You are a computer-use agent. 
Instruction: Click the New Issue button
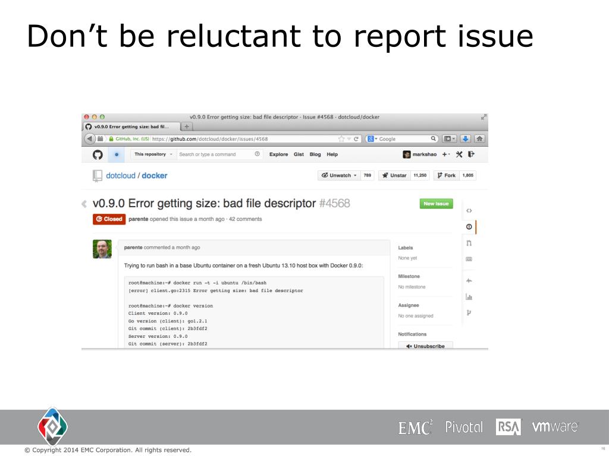point(436,204)
